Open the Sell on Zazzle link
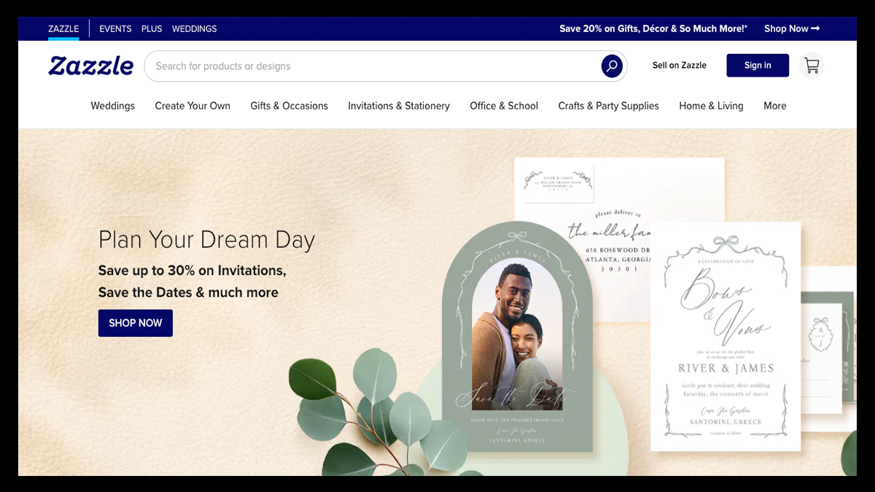875x492 pixels. pos(679,66)
